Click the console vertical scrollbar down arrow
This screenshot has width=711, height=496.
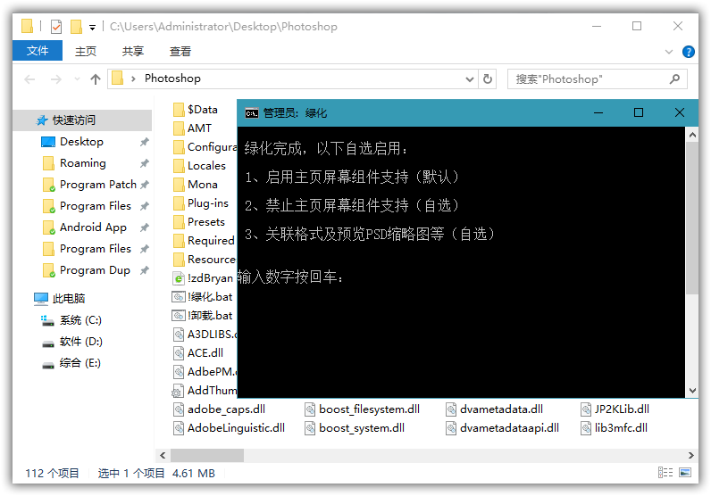[692, 391]
